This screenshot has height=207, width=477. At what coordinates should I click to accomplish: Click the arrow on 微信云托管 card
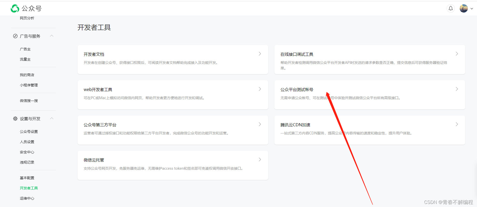[x=260, y=159]
